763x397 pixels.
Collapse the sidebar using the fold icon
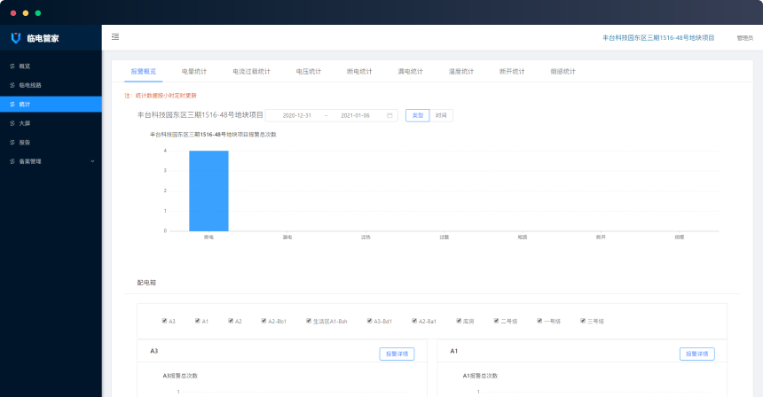115,37
